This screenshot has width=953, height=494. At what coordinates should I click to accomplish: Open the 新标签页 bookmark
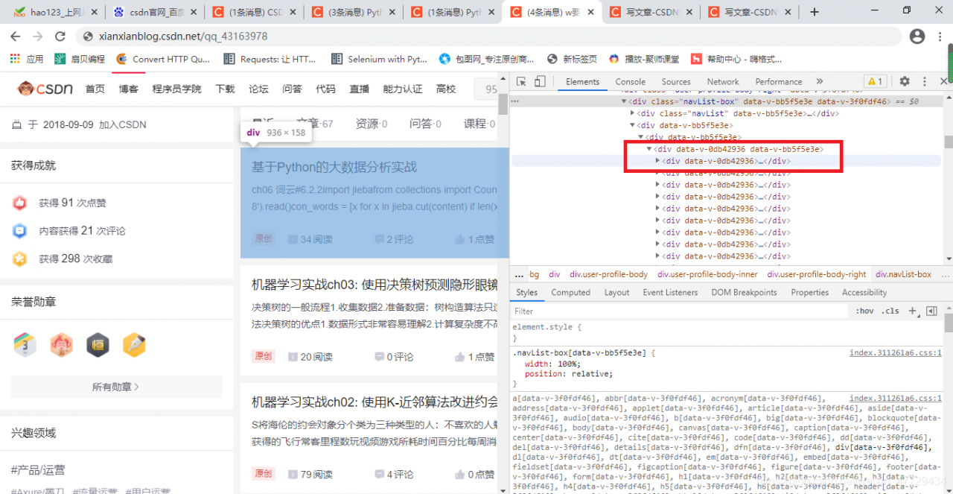[x=572, y=59]
